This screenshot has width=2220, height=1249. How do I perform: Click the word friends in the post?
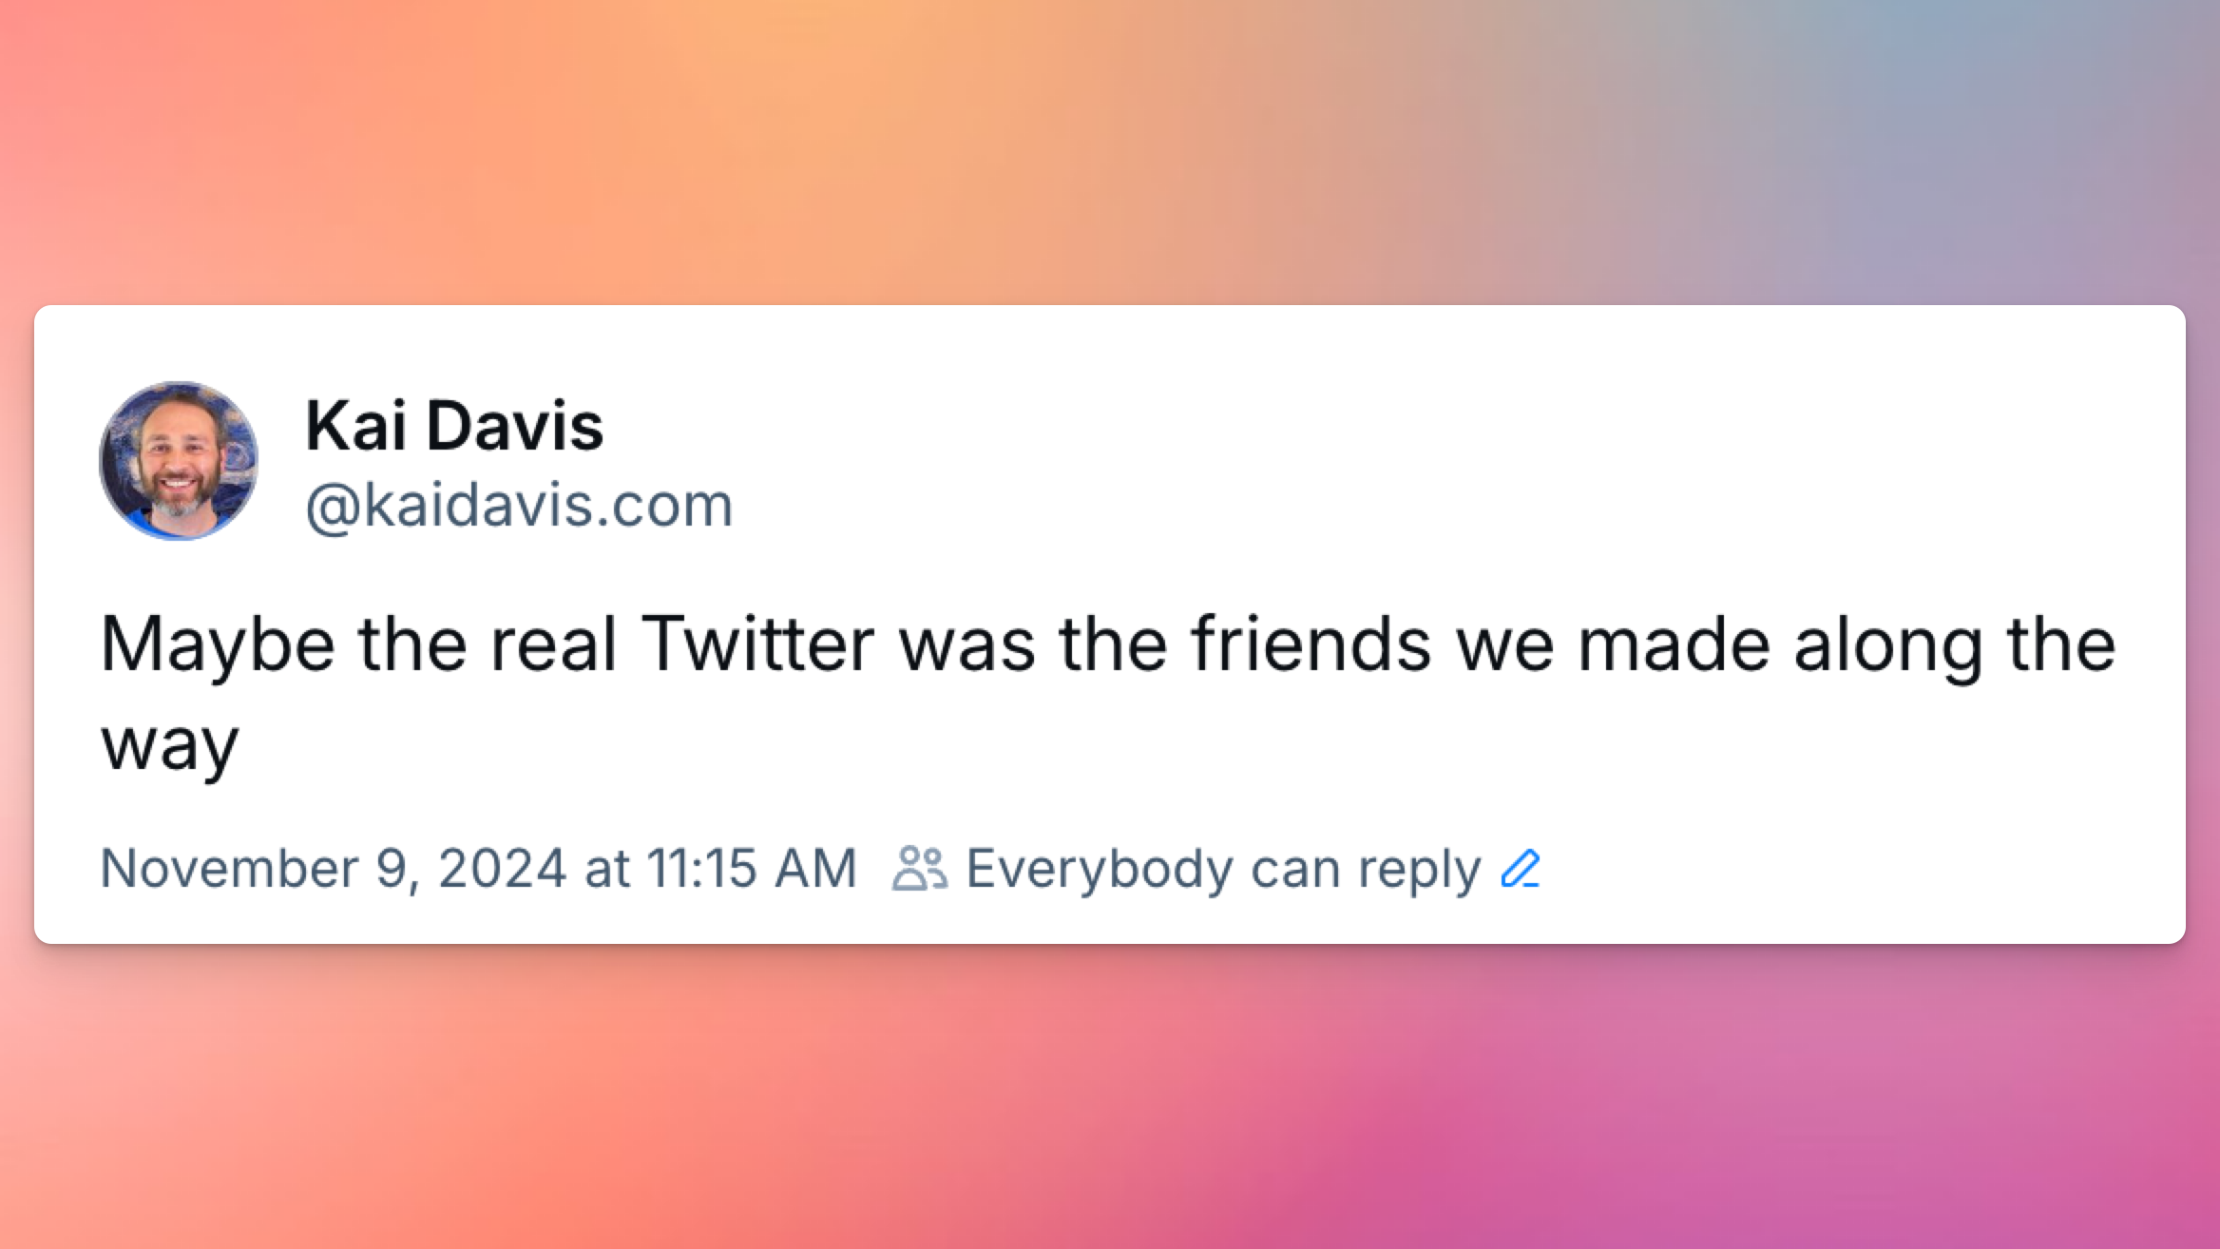point(1311,645)
